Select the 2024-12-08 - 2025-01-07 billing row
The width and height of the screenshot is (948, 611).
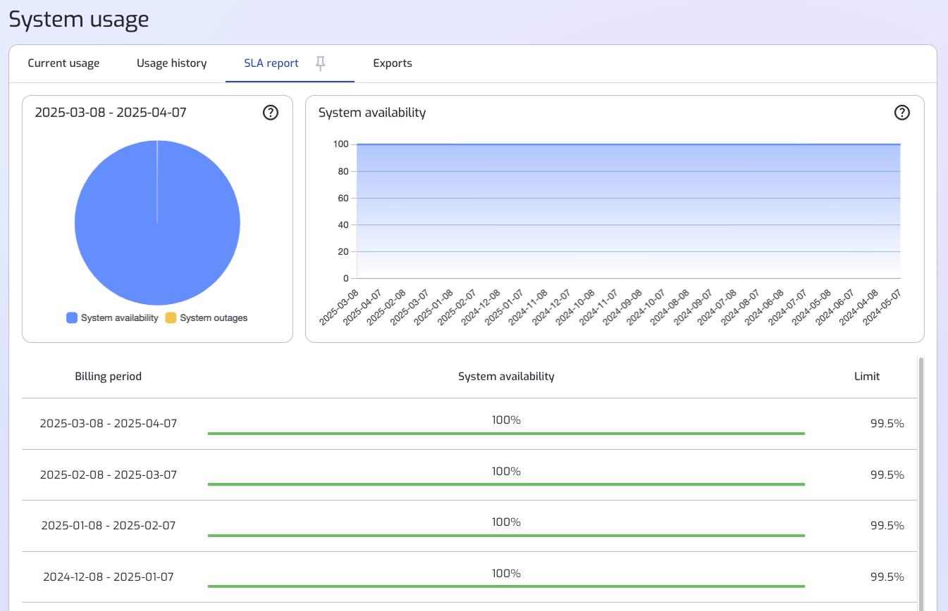point(109,577)
